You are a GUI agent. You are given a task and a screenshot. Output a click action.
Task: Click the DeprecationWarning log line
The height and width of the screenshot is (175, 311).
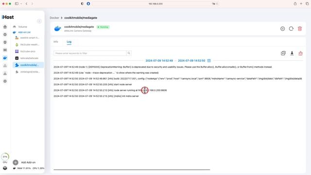click(x=163, y=67)
